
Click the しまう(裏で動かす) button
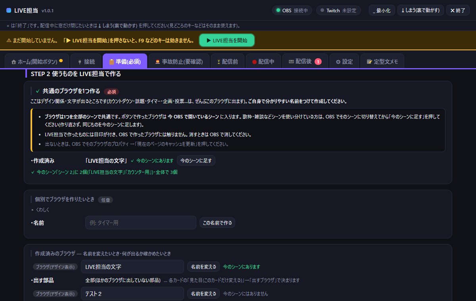(420, 10)
